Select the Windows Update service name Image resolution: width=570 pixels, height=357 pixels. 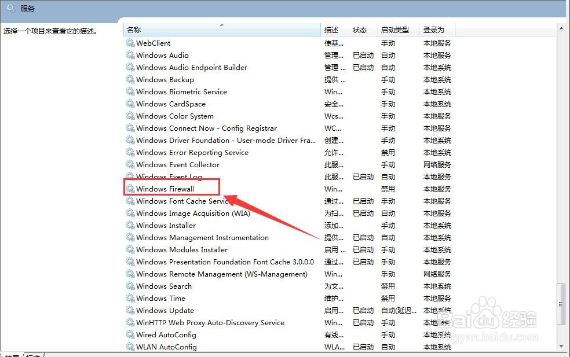(165, 311)
